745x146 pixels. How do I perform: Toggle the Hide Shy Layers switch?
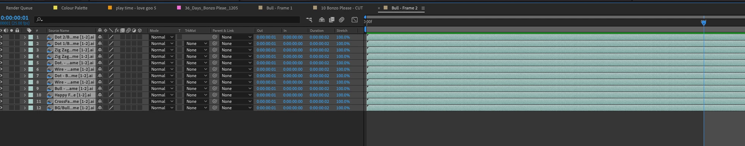coord(322,20)
